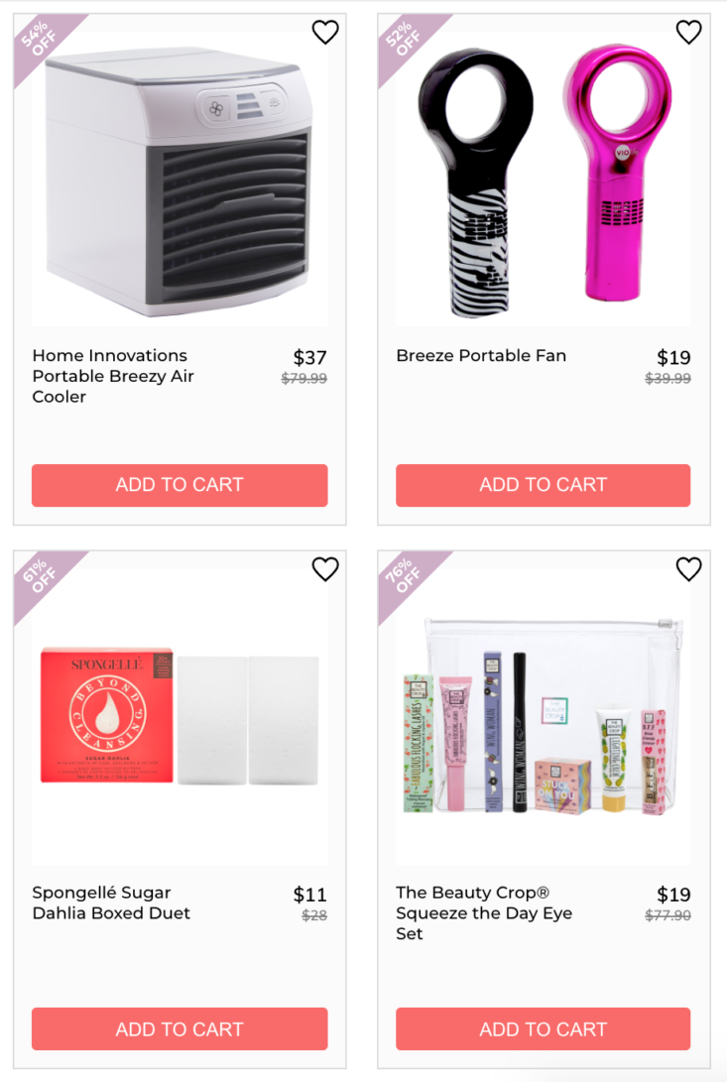Add Beauty Crop Eye Set to cart
Screen dimensions: 727x1082
click(543, 1028)
